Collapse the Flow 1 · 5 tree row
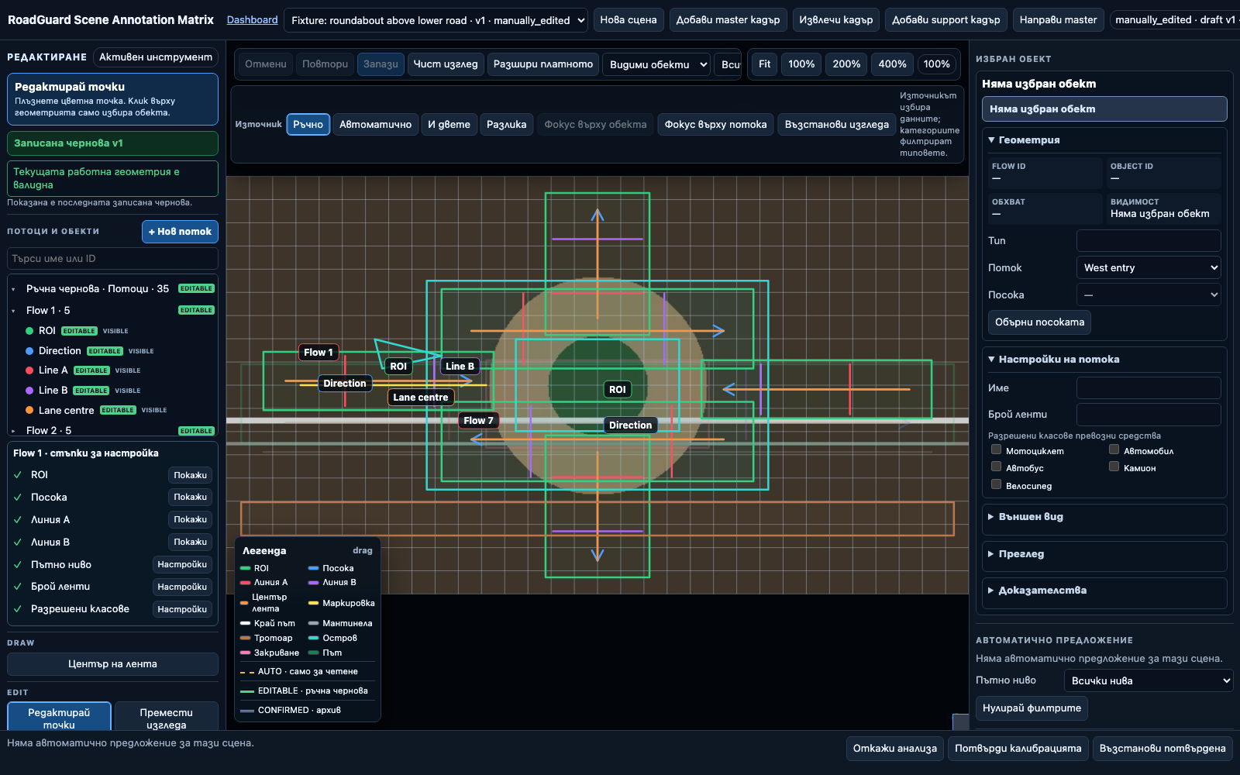Viewport: 1240px width, 775px height. point(13,311)
